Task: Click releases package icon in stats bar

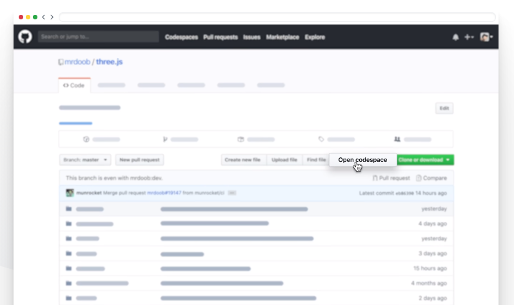Action: pyautogui.click(x=241, y=139)
